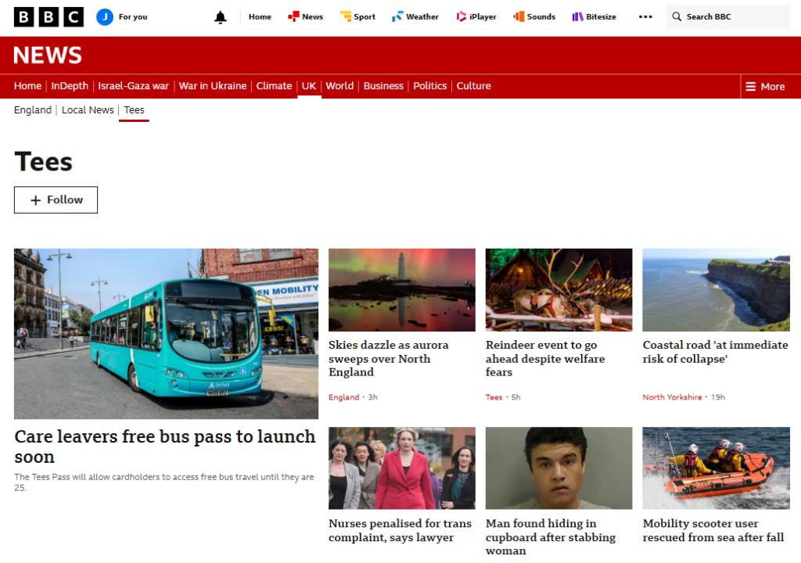
Task: Open BBC Weather from top navigation
Action: (415, 17)
